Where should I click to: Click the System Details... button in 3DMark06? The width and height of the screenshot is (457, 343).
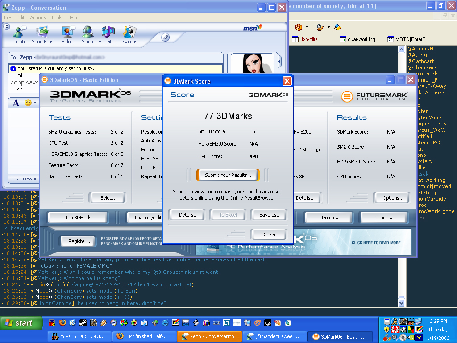point(307,198)
